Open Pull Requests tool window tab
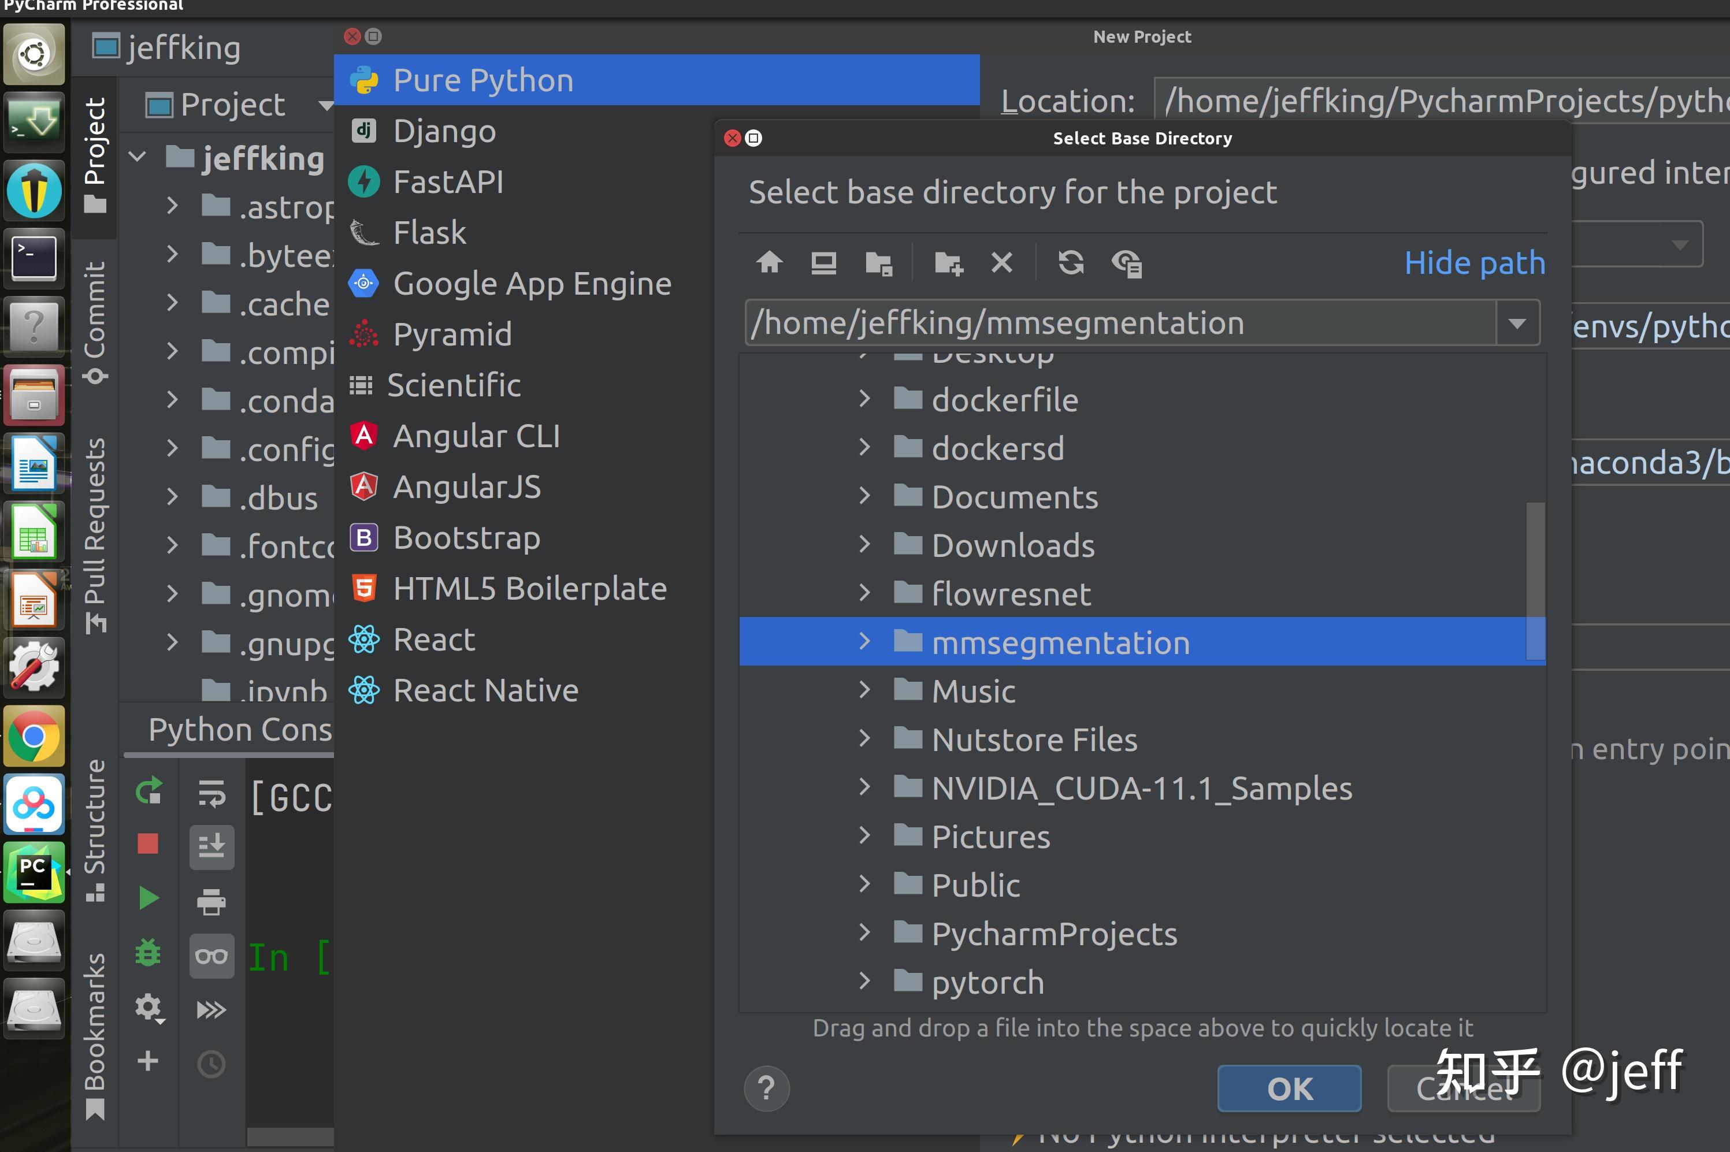Viewport: 1730px width, 1152px height. tap(95, 536)
